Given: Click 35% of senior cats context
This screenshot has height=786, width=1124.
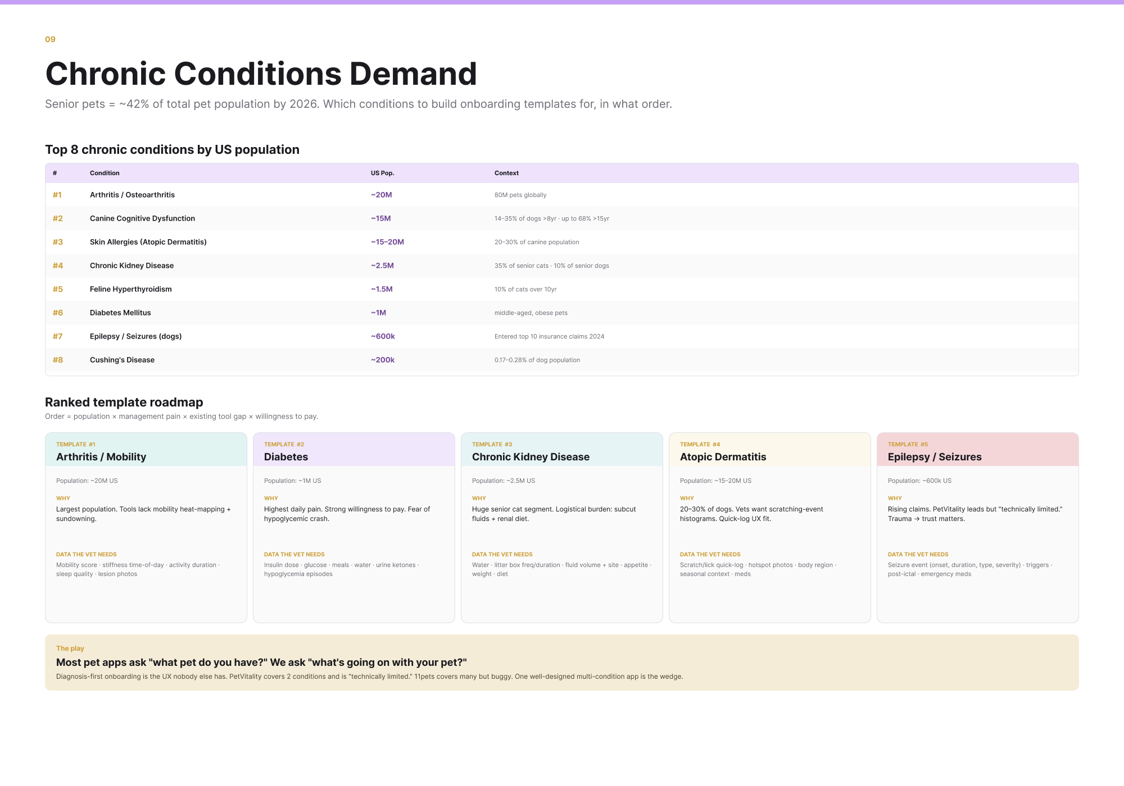Looking at the screenshot, I should pyautogui.click(x=552, y=266).
